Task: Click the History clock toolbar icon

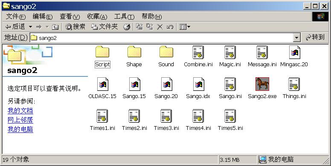Action: click(127, 27)
